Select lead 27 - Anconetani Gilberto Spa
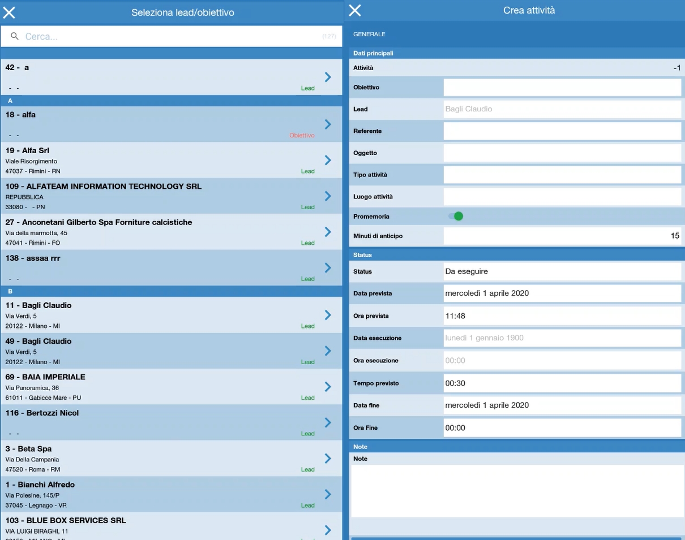The width and height of the screenshot is (685, 540). pos(172,232)
